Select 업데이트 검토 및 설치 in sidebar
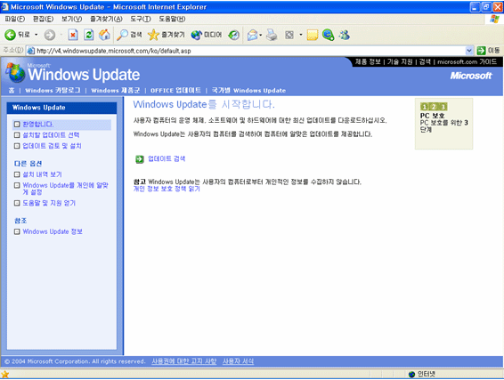The image size is (504, 380). pos(52,146)
